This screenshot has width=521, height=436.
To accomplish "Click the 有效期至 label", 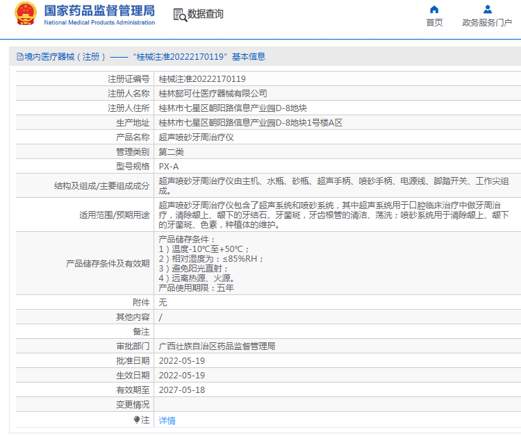I will point(133,390).
